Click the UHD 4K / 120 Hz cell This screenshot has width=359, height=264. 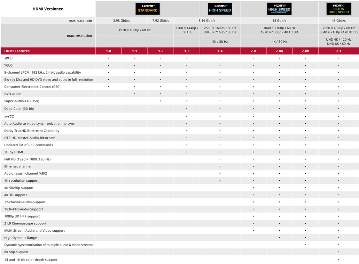(x=338, y=40)
